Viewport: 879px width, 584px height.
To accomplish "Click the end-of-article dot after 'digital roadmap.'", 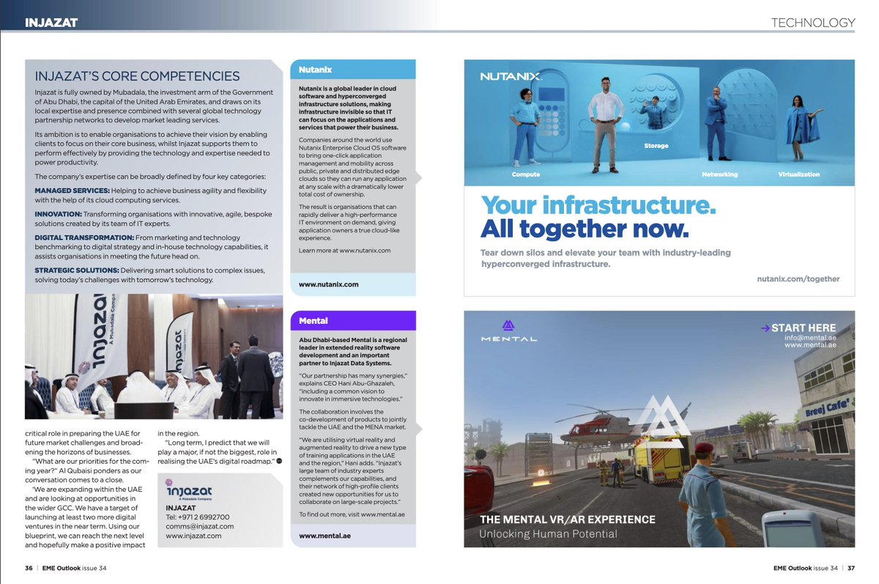I will (278, 460).
